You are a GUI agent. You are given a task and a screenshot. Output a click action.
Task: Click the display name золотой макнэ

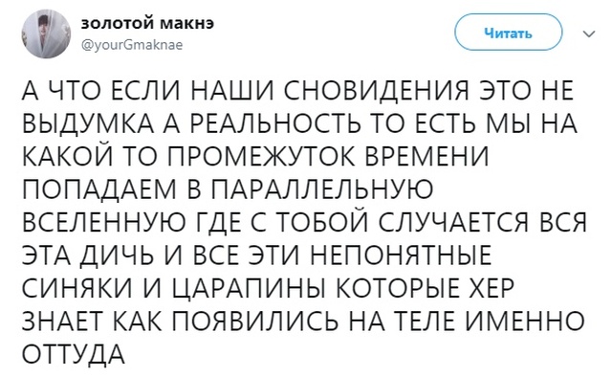147,23
